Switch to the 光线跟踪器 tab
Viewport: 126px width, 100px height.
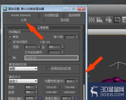[x=51, y=15]
